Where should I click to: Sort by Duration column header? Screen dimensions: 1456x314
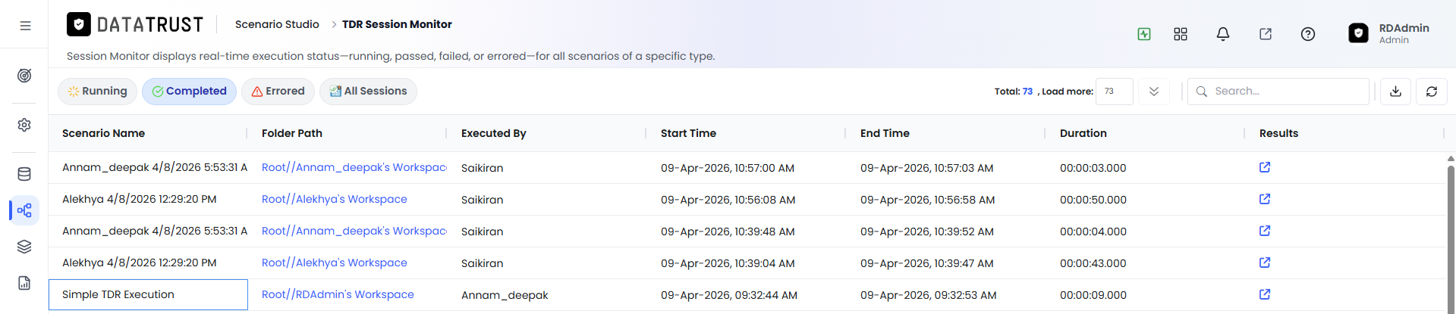[1083, 133]
